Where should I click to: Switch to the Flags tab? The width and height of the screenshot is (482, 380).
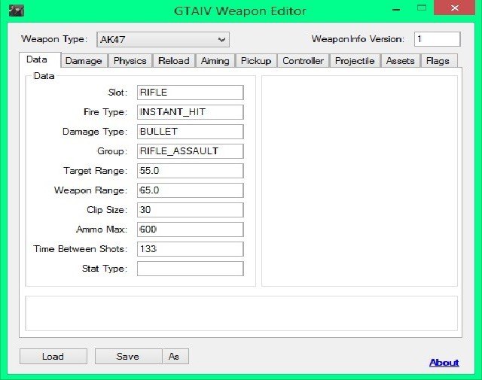tap(437, 61)
